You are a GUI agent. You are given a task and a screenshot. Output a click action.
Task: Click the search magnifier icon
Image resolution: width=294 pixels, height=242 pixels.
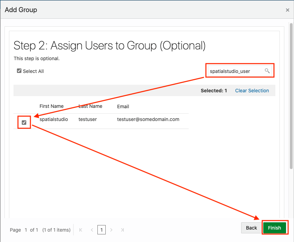pos(267,71)
